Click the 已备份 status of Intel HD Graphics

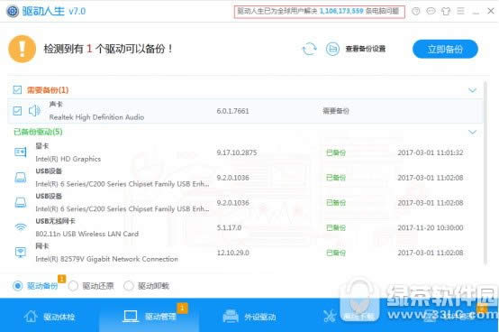click(336, 152)
